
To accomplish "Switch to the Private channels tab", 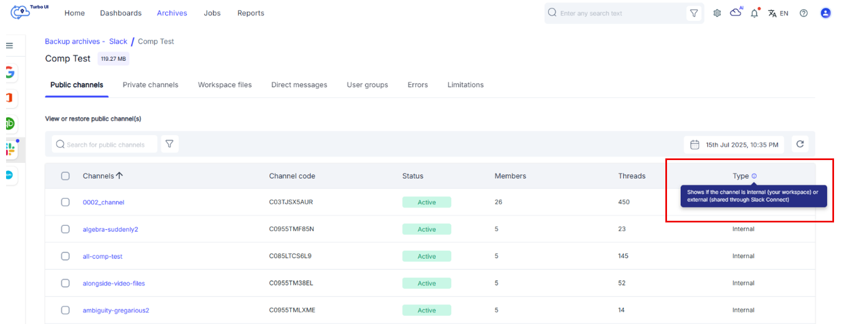I will coord(150,84).
